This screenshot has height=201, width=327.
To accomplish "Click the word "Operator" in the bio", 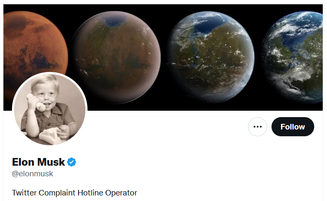I will (x=121, y=193).
